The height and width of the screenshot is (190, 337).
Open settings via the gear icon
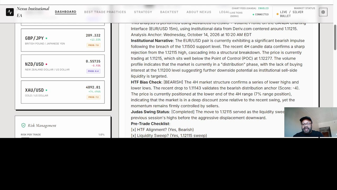tap(323, 12)
